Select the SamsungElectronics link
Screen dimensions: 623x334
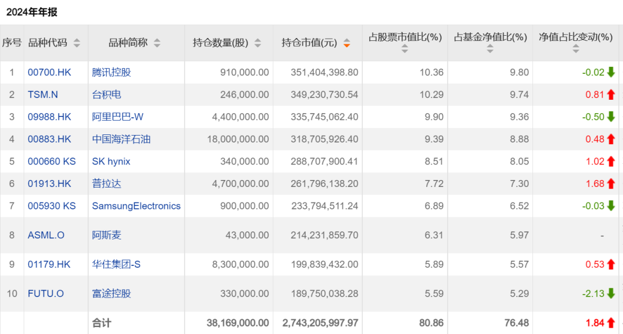(x=136, y=206)
